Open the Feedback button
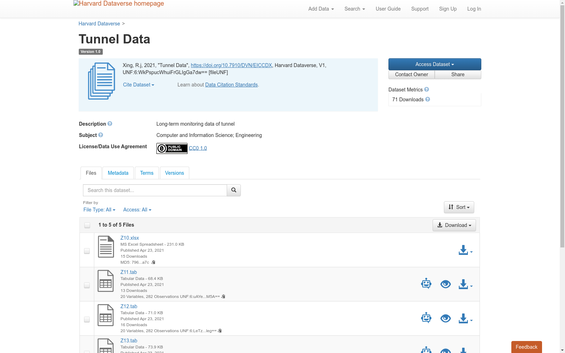This screenshot has height=353, width=565. 527,347
